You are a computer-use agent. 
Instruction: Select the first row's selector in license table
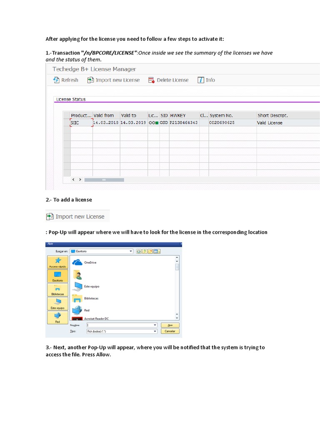pos(67,123)
